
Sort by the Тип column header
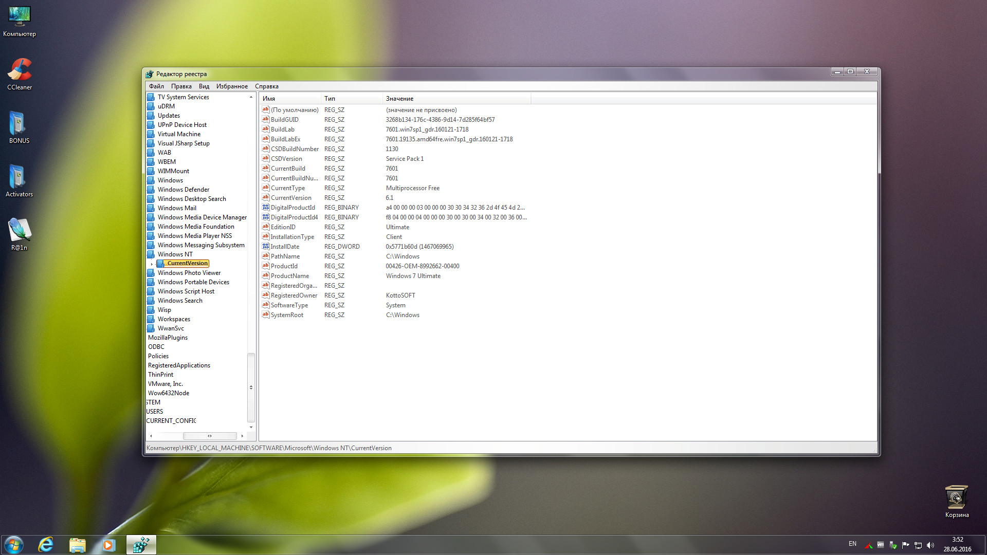pos(352,99)
